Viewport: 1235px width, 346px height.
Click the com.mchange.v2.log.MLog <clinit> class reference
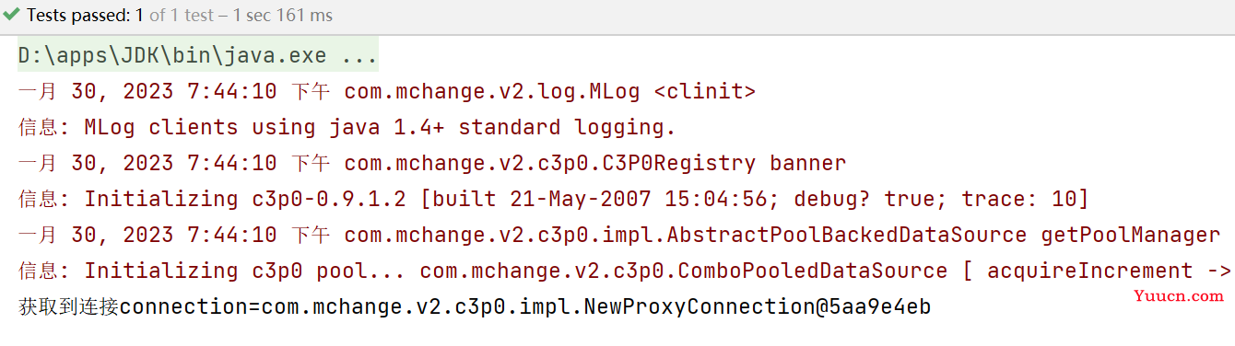coord(549,91)
